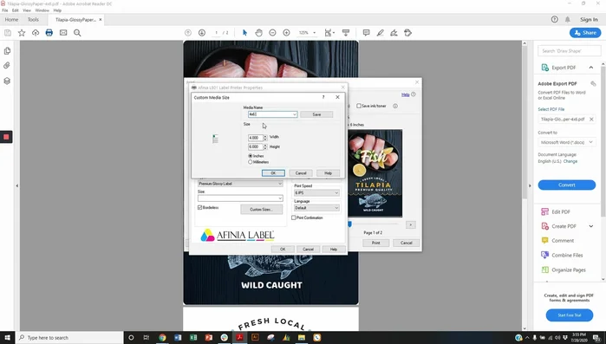606x344 pixels.
Task: Click the read mode toolbar icon
Action: [346, 33]
